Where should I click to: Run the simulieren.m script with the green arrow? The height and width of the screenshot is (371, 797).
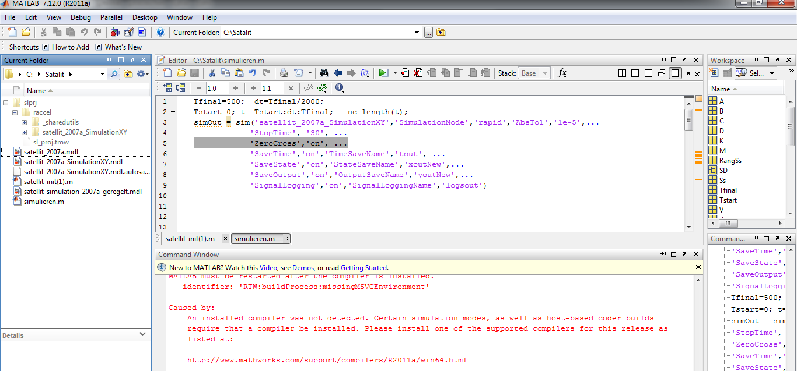pos(383,73)
